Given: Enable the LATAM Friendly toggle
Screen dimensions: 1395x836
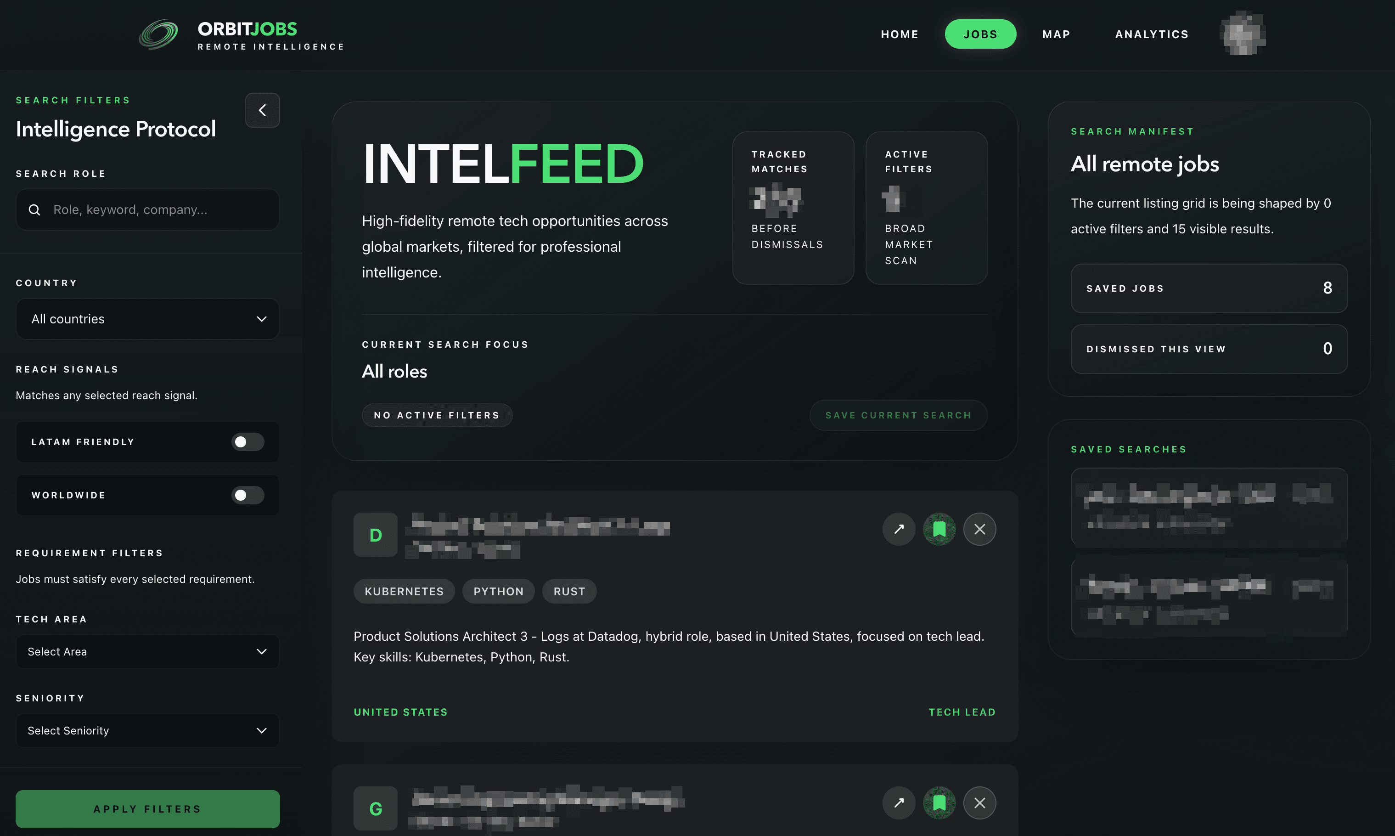Looking at the screenshot, I should tap(248, 442).
